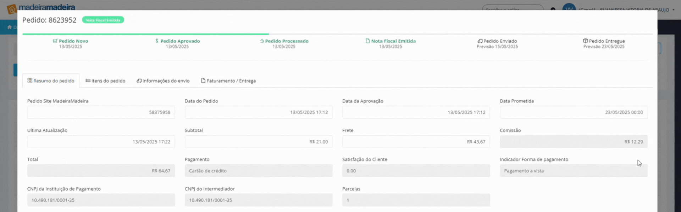Click the Previsão 23/05/2025 text
681x212 pixels.
[x=604, y=47]
